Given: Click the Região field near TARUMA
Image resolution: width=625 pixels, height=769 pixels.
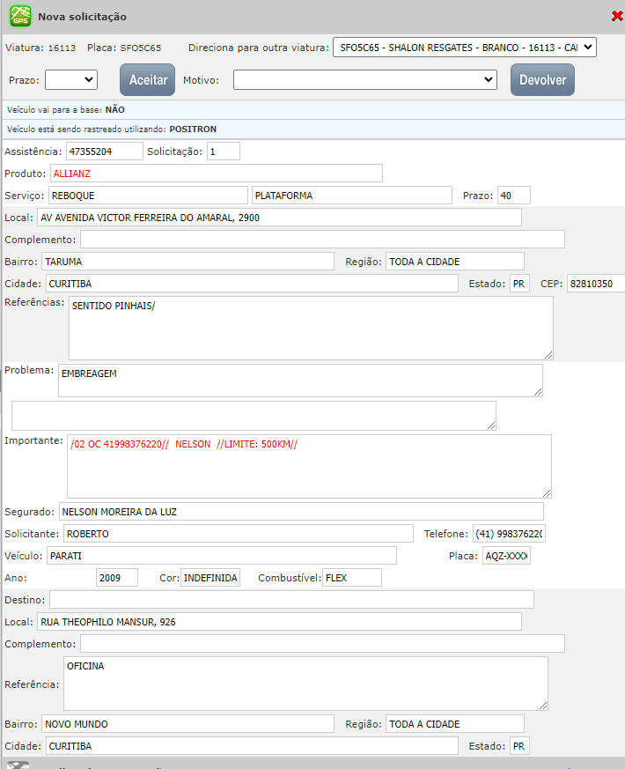Looking at the screenshot, I should [x=455, y=262].
